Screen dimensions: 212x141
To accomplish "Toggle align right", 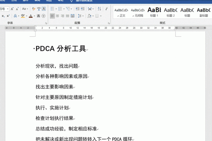I will pyautogui.click(x=63, y=16).
